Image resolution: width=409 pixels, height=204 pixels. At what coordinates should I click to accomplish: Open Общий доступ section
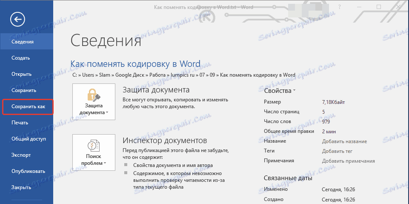tap(26, 139)
